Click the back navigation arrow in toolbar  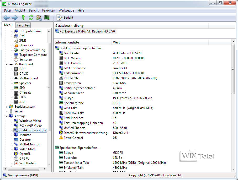7,18
